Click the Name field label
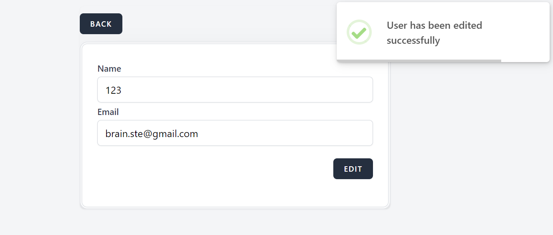The image size is (553, 235). pos(109,69)
